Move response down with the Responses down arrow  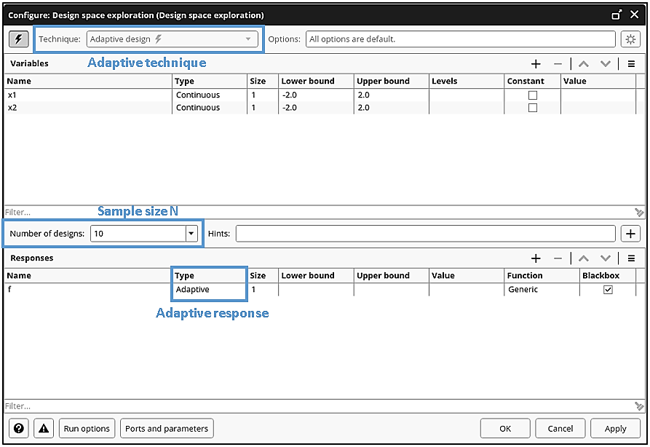coord(605,258)
